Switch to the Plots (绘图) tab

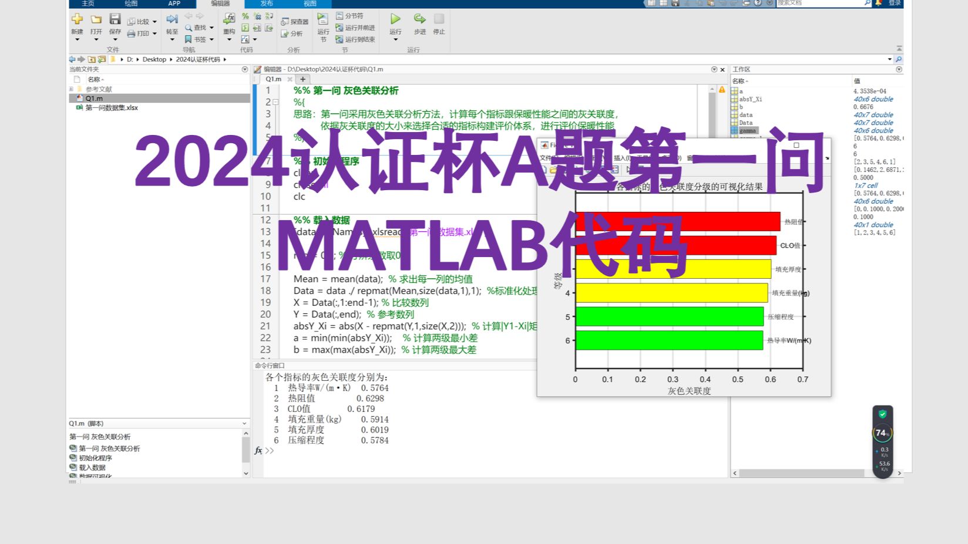coord(130,4)
